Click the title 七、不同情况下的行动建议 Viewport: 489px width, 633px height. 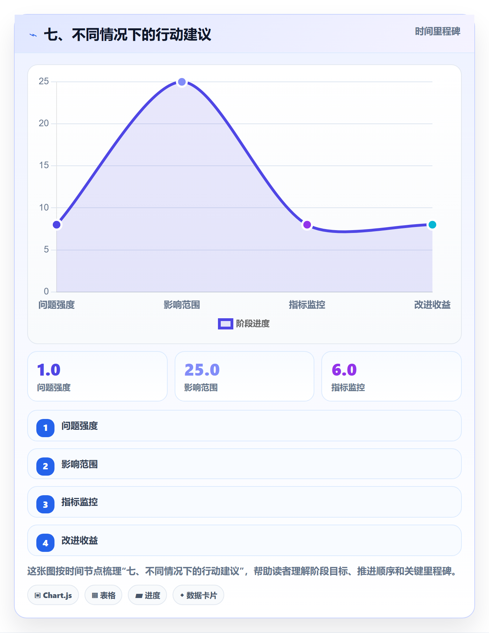click(x=127, y=35)
